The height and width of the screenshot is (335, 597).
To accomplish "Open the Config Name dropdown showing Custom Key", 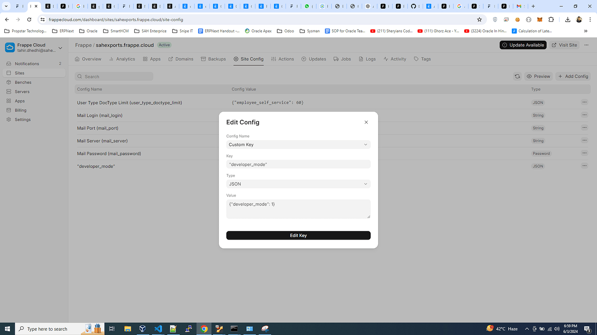I will 298,144.
